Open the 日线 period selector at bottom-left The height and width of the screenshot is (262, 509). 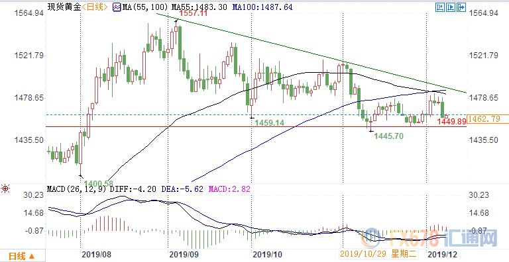click(x=21, y=257)
